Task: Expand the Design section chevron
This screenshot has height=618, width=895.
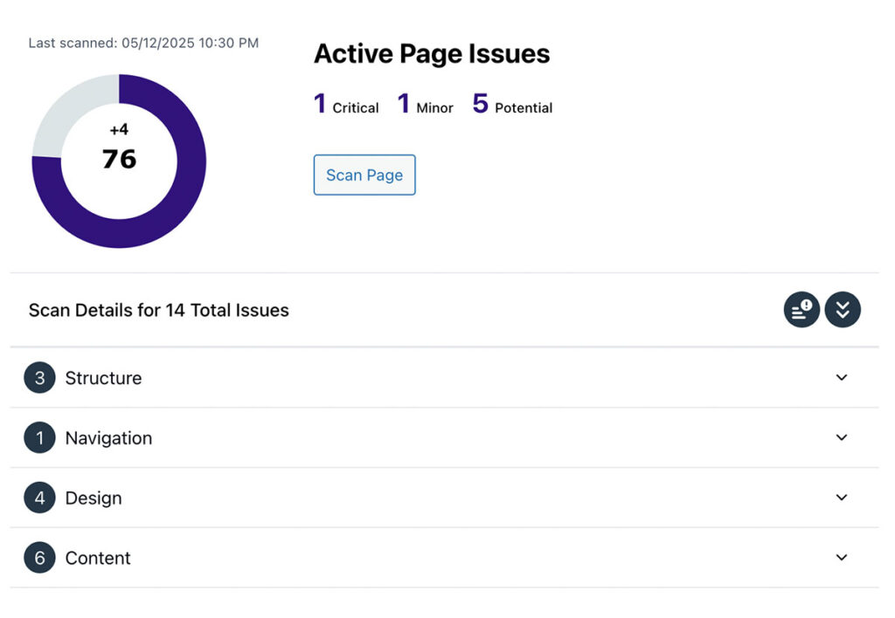Action: (842, 498)
